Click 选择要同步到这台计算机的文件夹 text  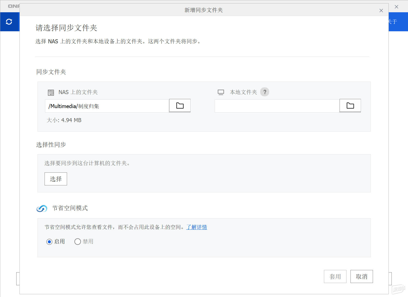87,163
